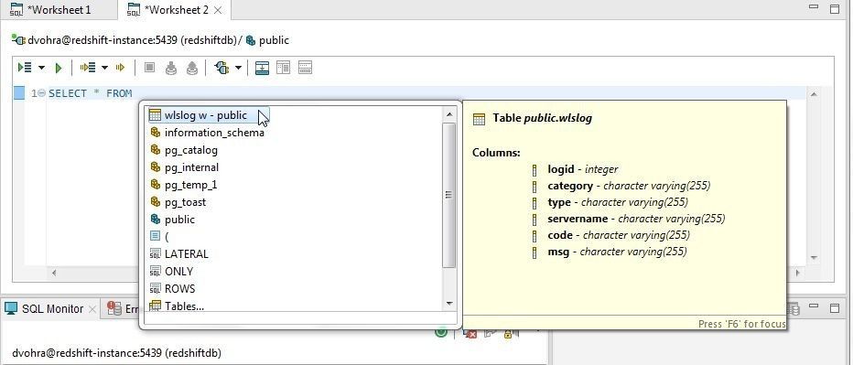853x365 pixels.
Task: Collapse the SQL statement fold marker on line 1
Action: pyautogui.click(x=42, y=93)
